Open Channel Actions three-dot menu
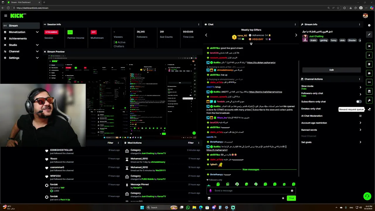 tap(359, 79)
